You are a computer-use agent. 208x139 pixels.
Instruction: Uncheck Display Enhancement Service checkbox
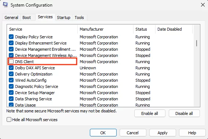click(11, 43)
